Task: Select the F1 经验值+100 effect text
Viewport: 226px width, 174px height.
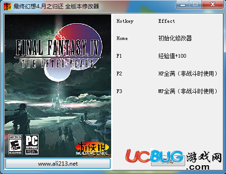Action: tap(172, 56)
